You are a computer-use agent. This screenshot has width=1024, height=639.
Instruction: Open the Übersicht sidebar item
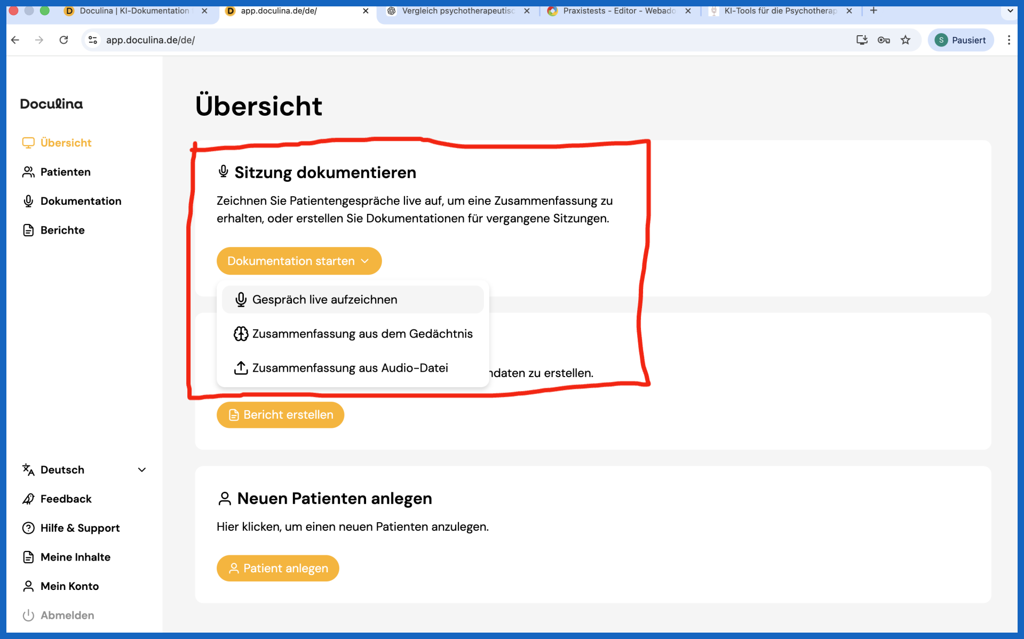(x=57, y=143)
